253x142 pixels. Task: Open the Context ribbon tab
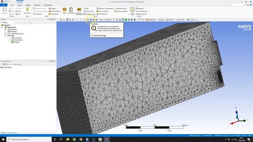(x=20, y=2)
